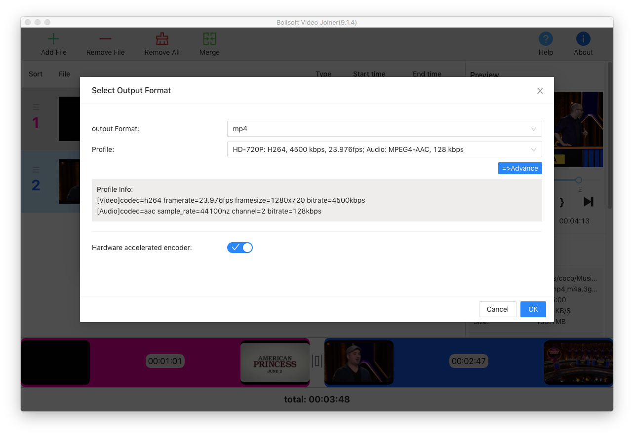
Task: Click the Remove All broom icon
Action: point(162,39)
